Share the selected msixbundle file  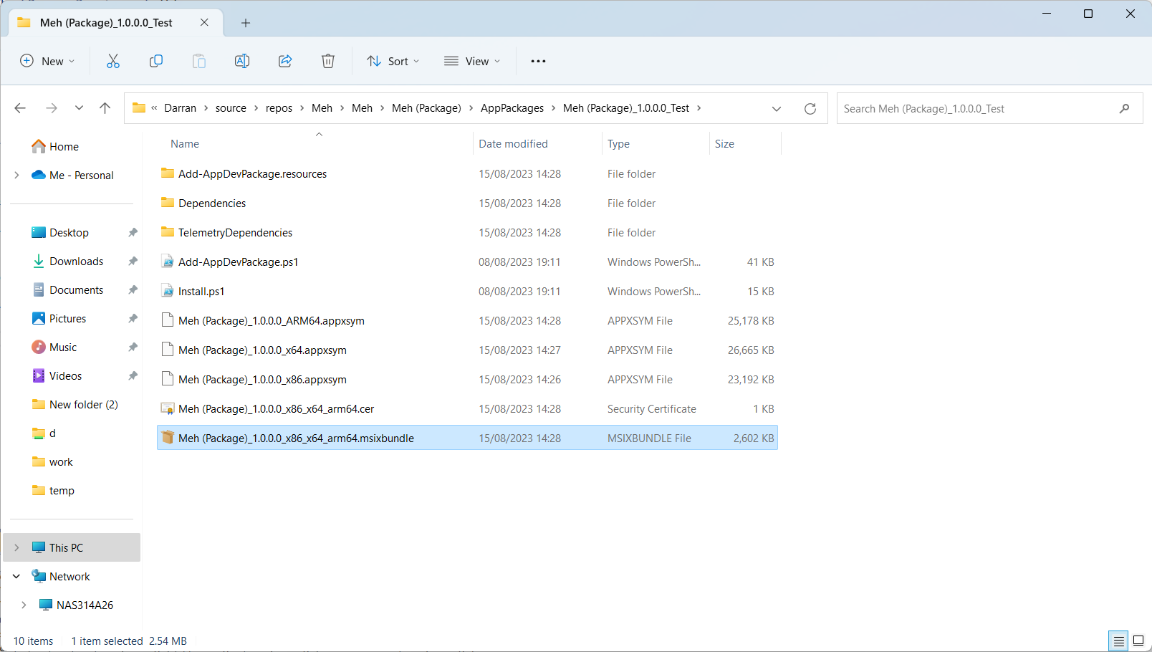coord(285,61)
